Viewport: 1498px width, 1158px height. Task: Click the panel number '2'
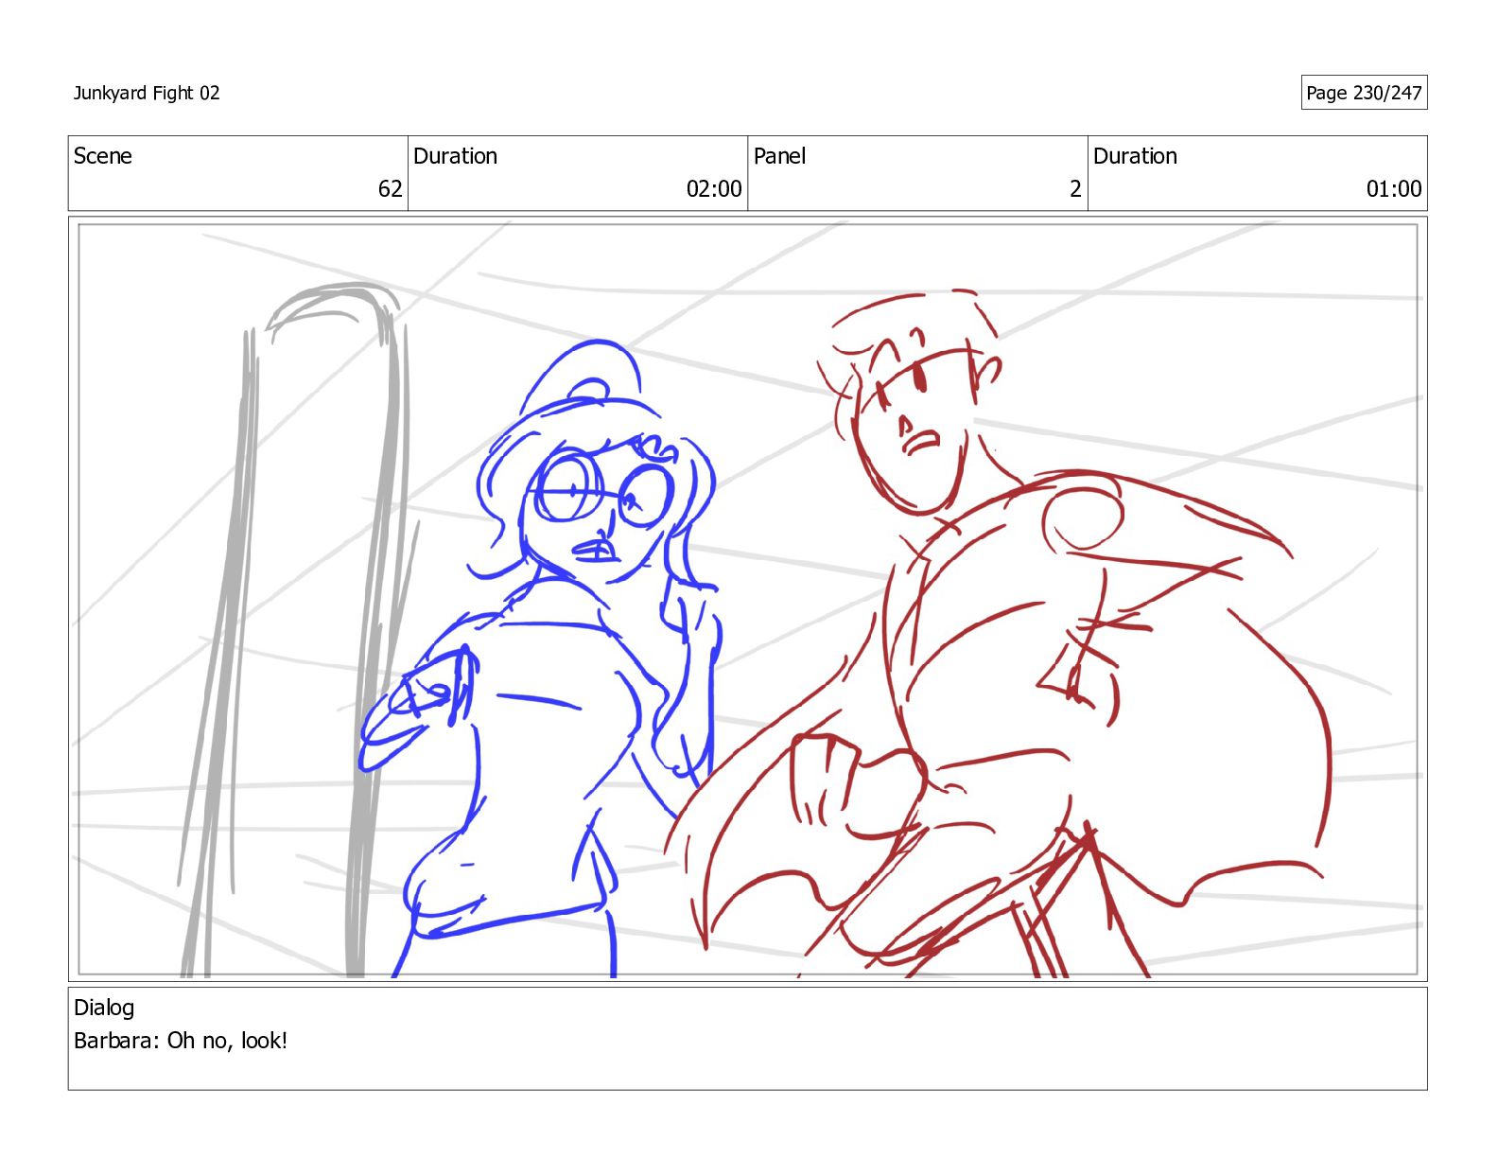[x=1075, y=189]
